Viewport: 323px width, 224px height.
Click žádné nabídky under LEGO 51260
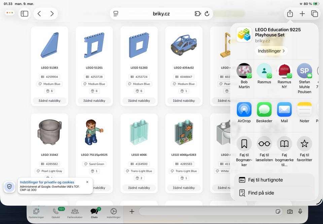pyautogui.click(x=139, y=101)
